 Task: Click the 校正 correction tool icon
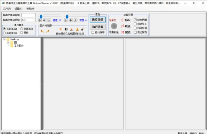coord(123,26)
